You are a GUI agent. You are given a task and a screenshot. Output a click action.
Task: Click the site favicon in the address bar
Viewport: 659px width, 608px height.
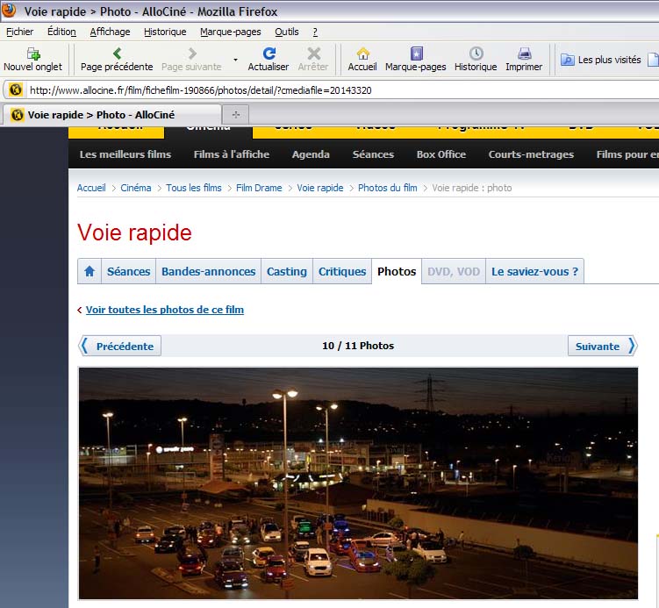click(x=16, y=89)
